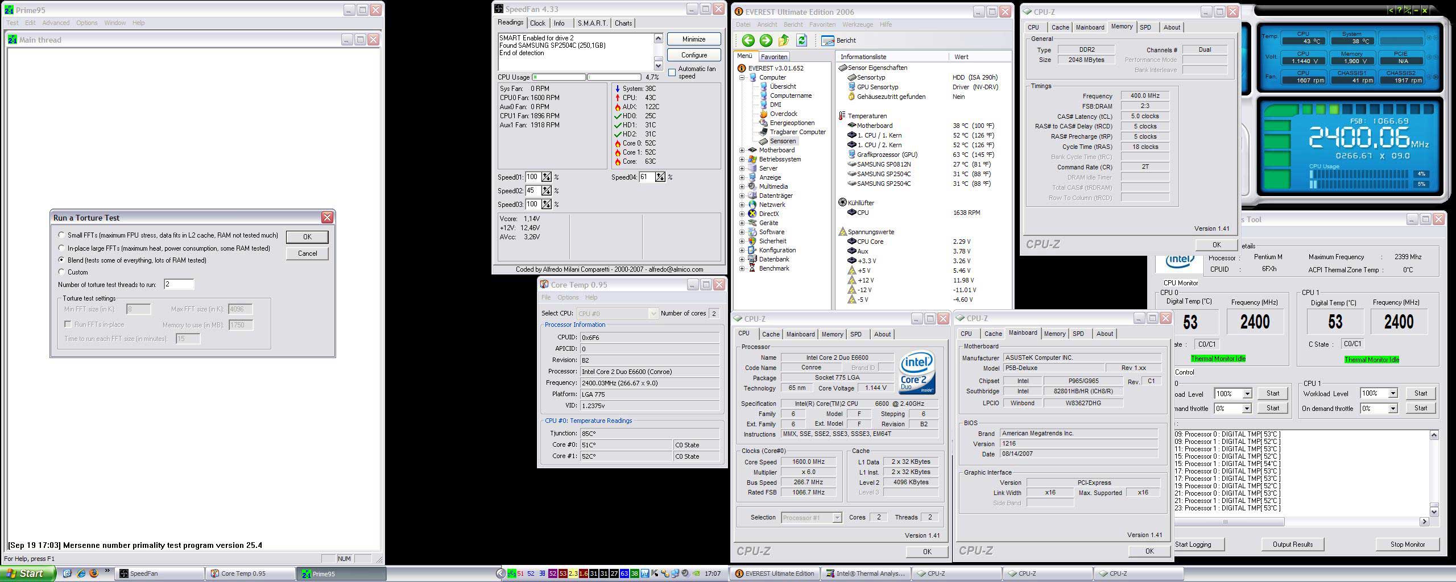Go back using EVEREST green left arrow

click(748, 40)
